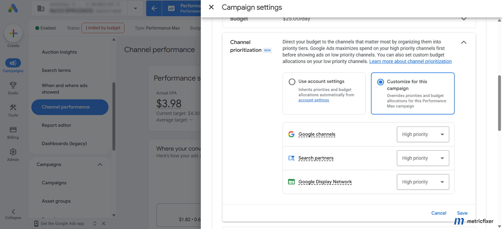502x229 pixels.
Task: Save the campaign settings
Action: [x=462, y=213]
